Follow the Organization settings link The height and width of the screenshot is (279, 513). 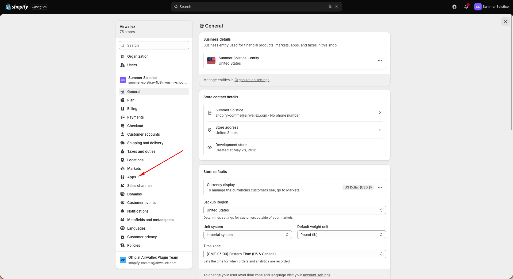pos(252,80)
